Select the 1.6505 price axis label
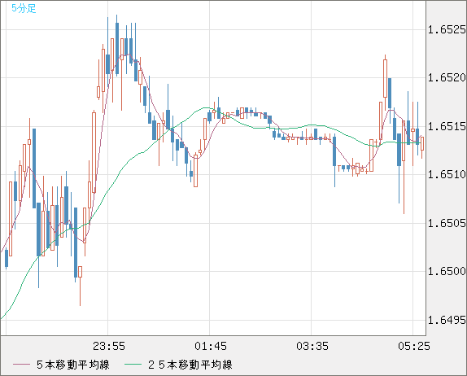 tap(447, 223)
